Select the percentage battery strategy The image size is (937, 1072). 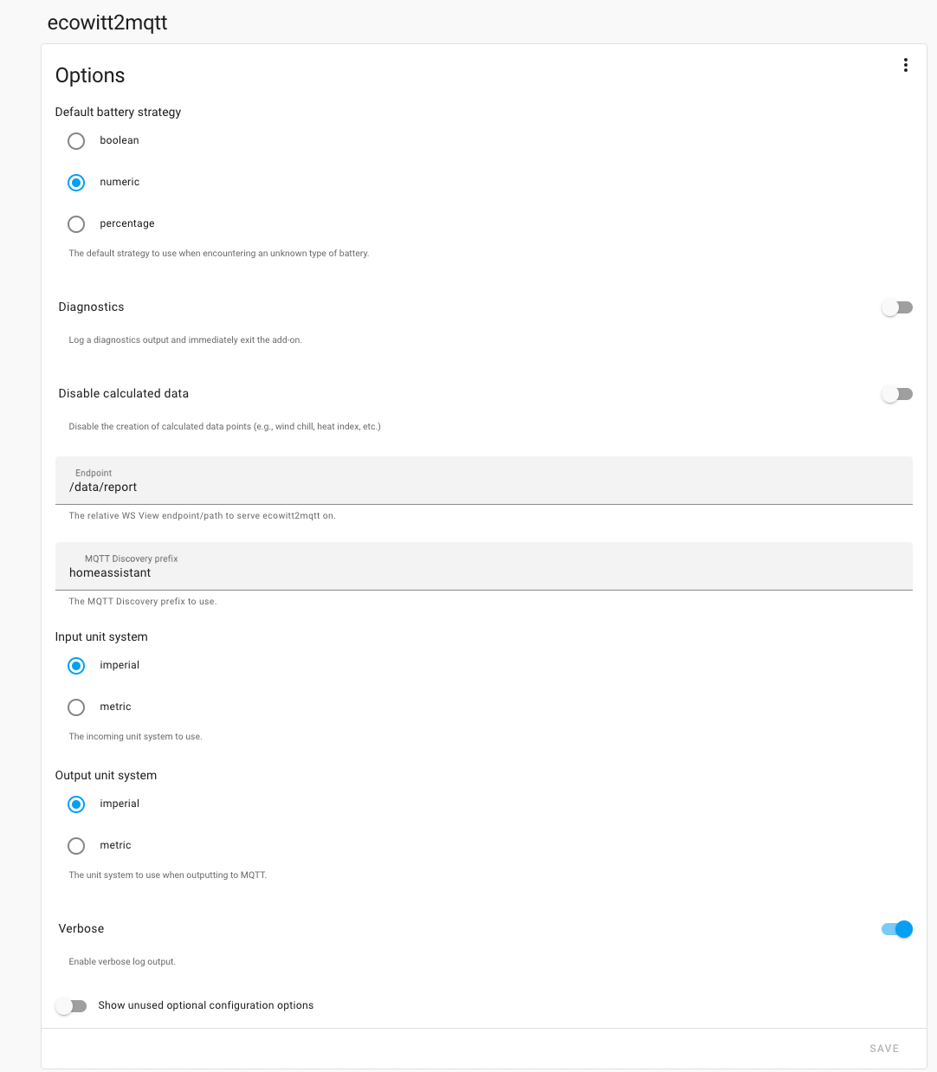tap(75, 223)
